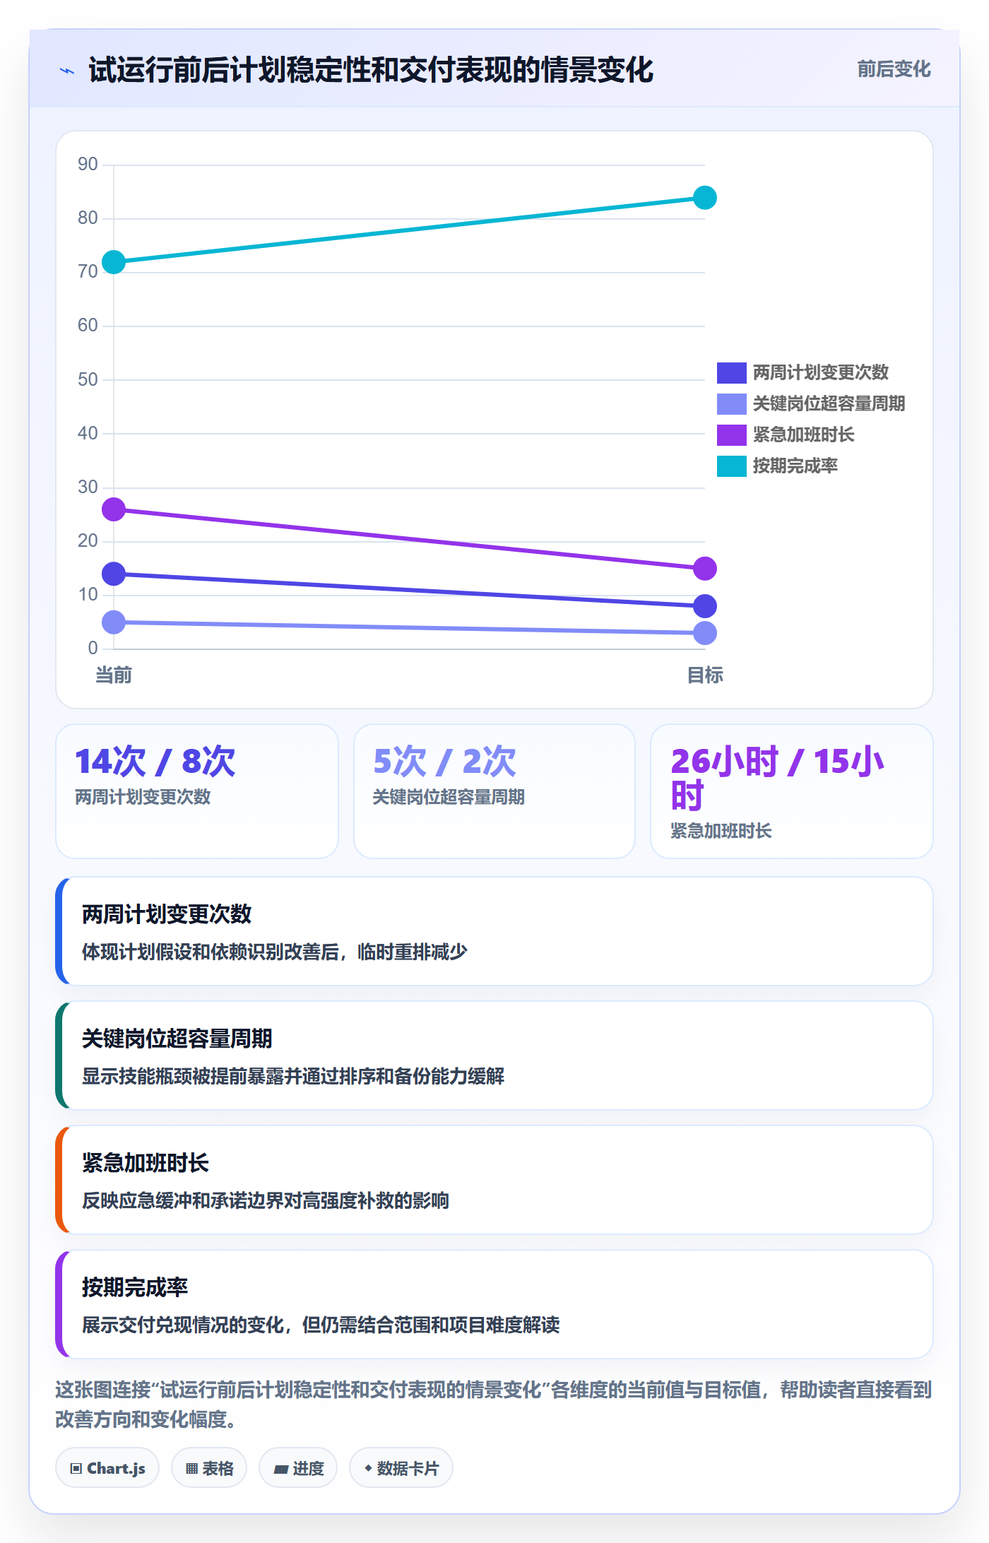Select the 5次 / 2次 data card value
989x1543 pixels.
coord(444,762)
